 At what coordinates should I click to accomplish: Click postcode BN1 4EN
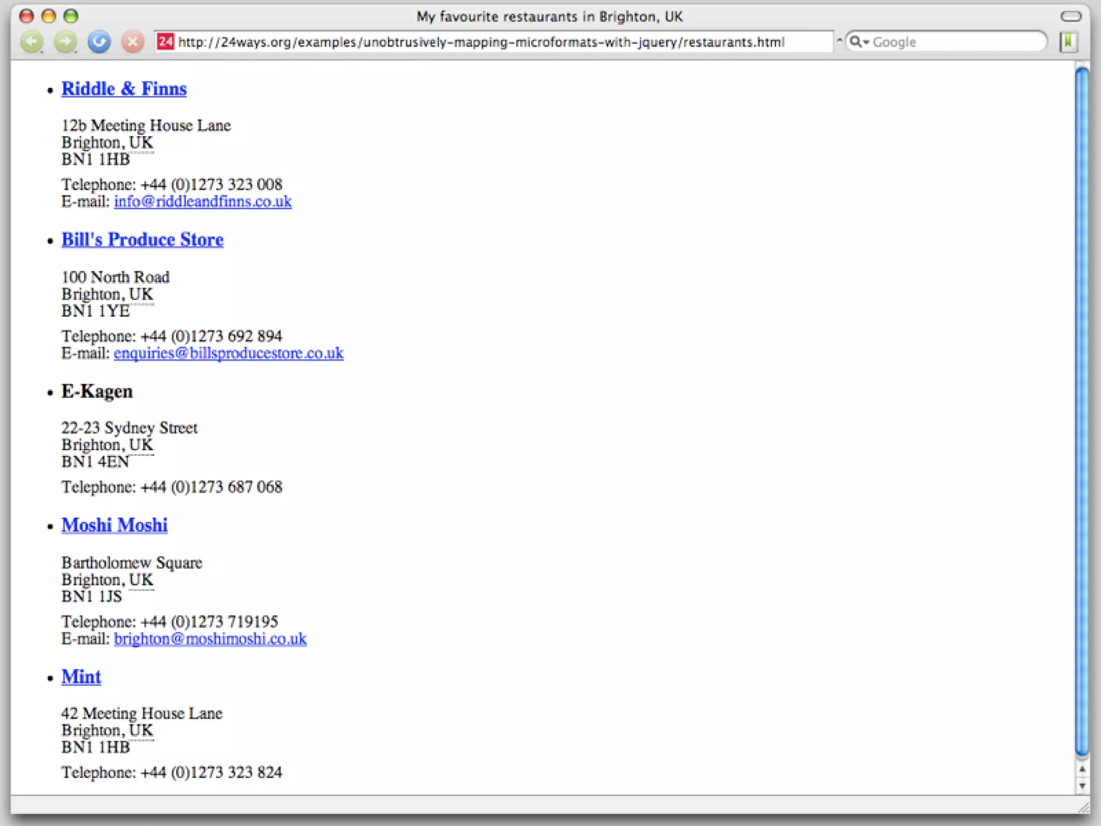point(95,462)
